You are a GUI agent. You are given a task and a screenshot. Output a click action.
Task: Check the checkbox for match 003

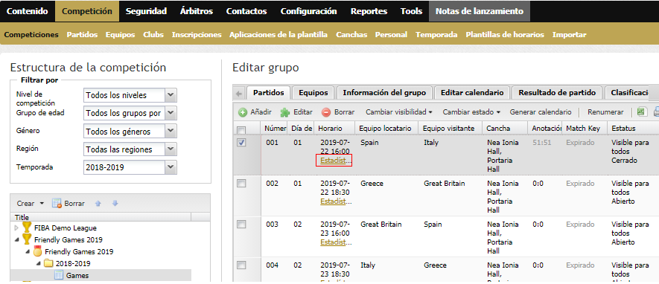click(241, 225)
